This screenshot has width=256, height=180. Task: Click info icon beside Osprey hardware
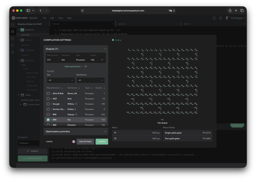click(x=76, y=114)
